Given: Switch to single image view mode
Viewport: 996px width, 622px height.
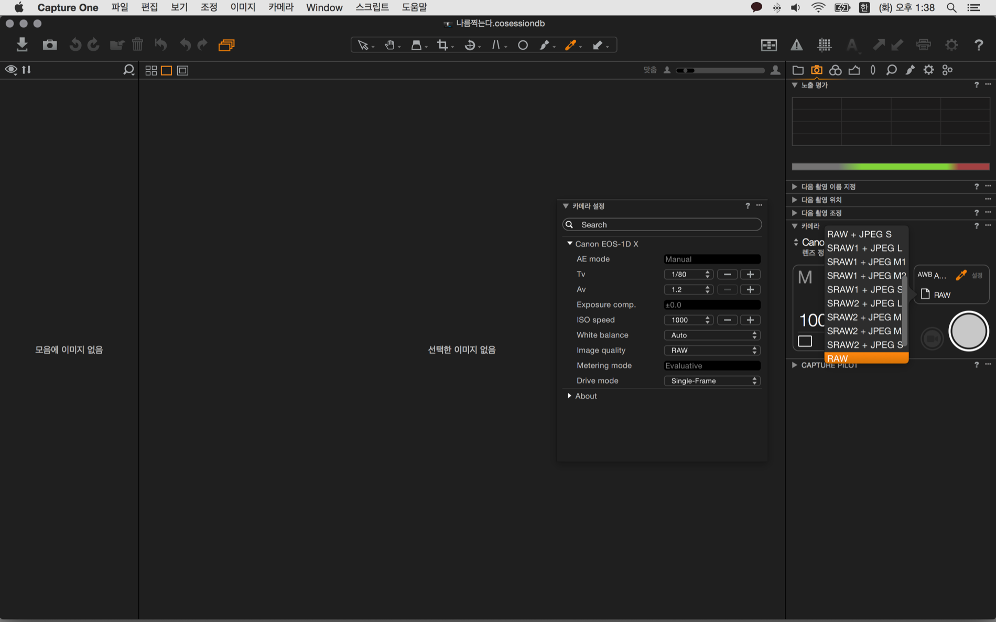Looking at the screenshot, I should click(x=166, y=70).
